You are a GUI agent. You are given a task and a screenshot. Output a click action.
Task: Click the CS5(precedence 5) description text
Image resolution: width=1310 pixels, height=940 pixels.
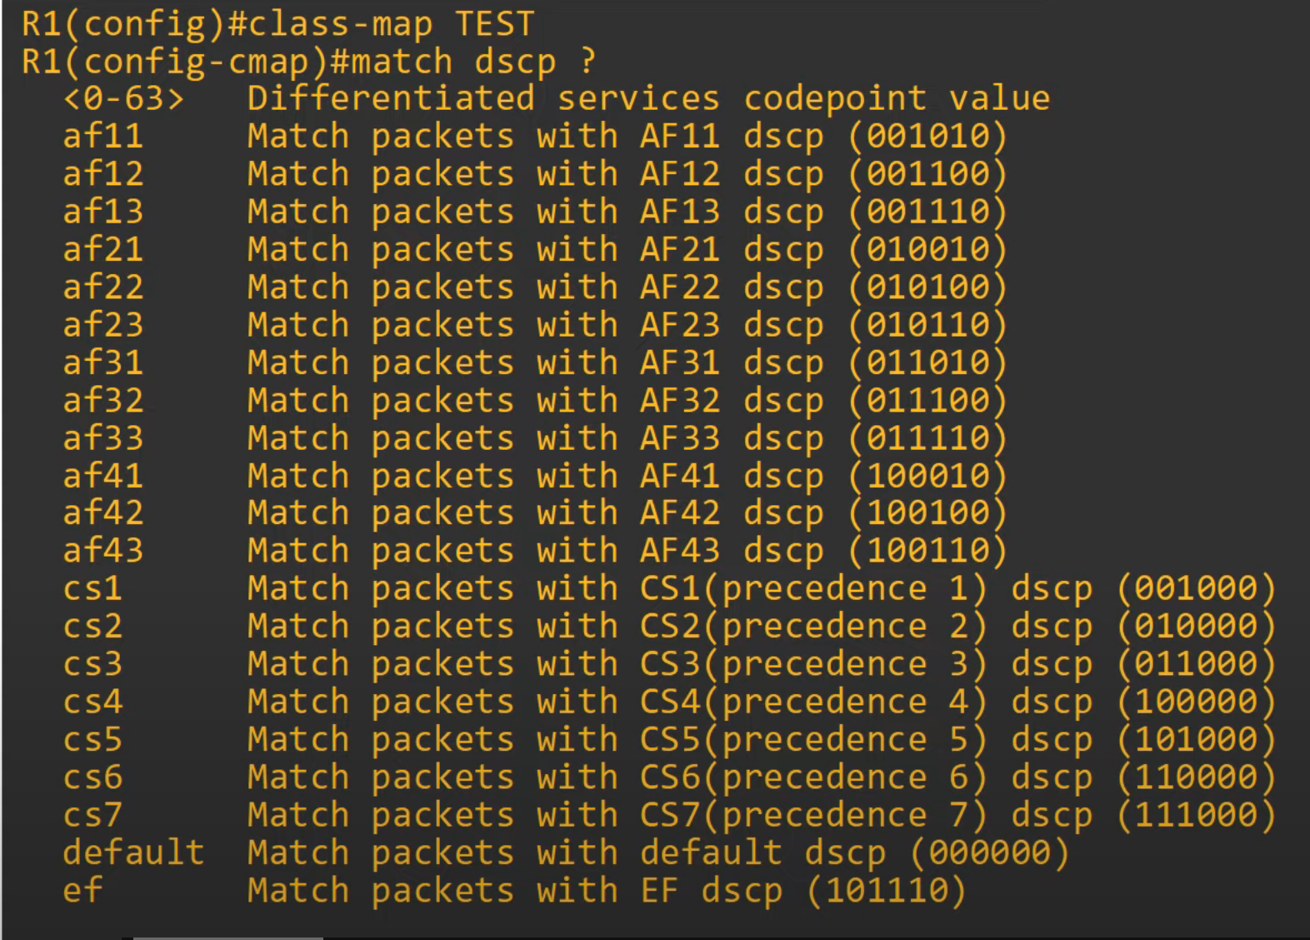point(813,739)
